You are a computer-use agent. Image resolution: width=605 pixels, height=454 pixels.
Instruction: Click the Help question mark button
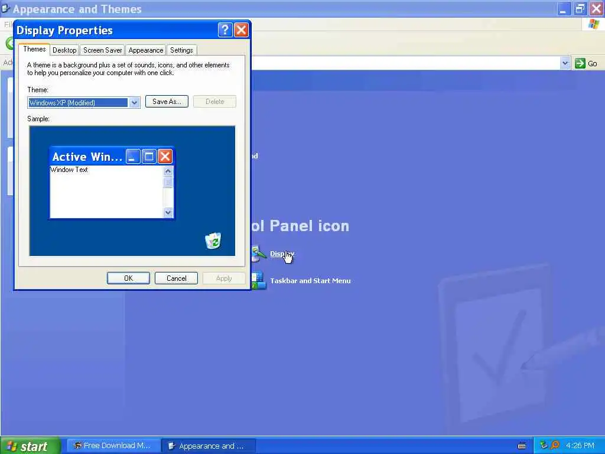[225, 30]
